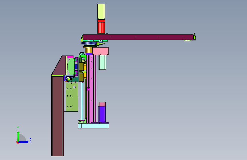Select the magenta plate atop brown panel
Screen dimensions: 247x160
70,57
